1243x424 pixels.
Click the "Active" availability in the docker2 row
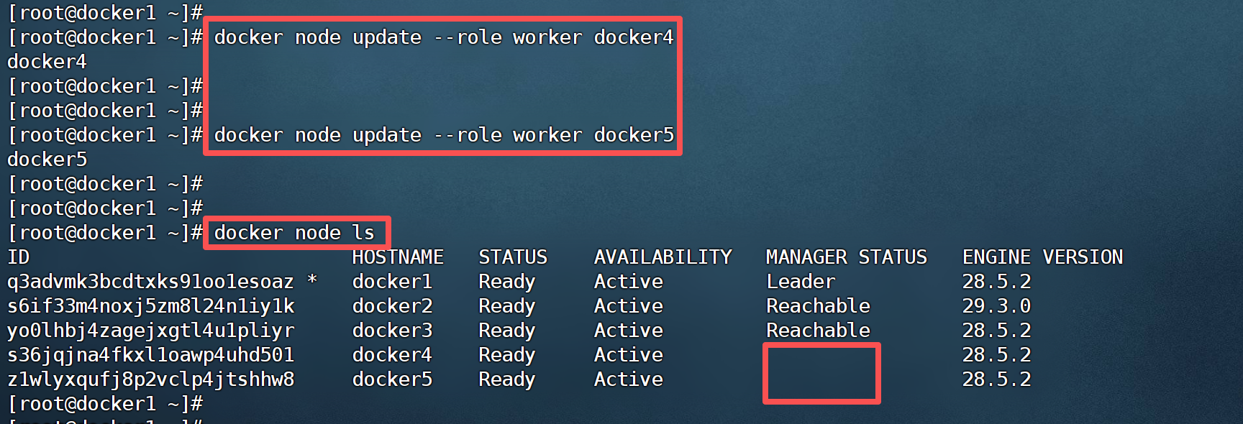(x=628, y=306)
